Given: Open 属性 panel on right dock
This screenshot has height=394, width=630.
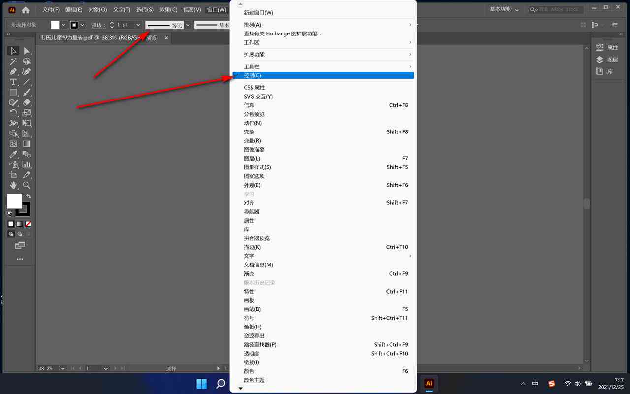Looking at the screenshot, I should click(607, 48).
